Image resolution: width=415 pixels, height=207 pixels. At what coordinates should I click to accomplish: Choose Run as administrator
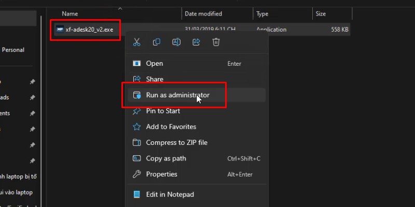click(177, 95)
